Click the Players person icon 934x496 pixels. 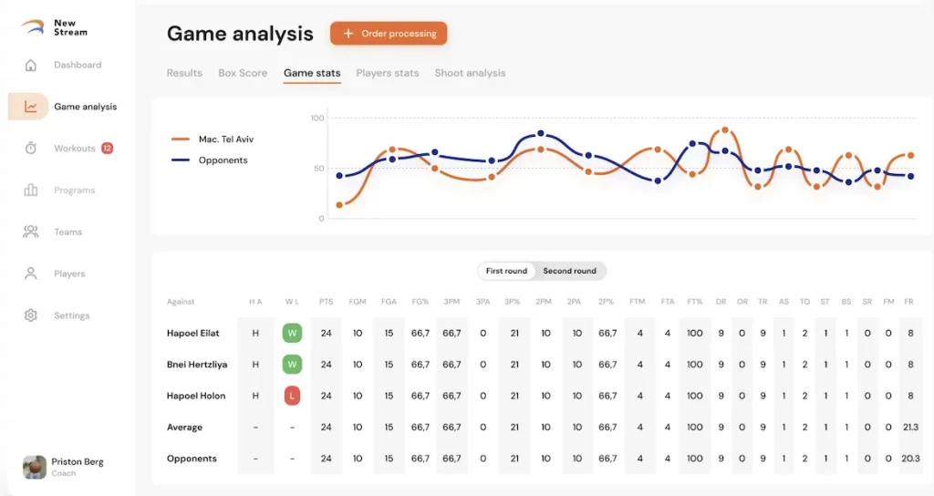click(x=31, y=274)
